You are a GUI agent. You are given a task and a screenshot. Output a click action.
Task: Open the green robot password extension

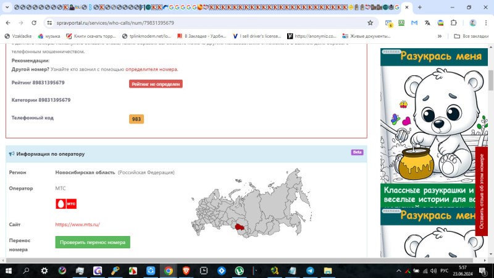pyautogui.click(x=401, y=23)
